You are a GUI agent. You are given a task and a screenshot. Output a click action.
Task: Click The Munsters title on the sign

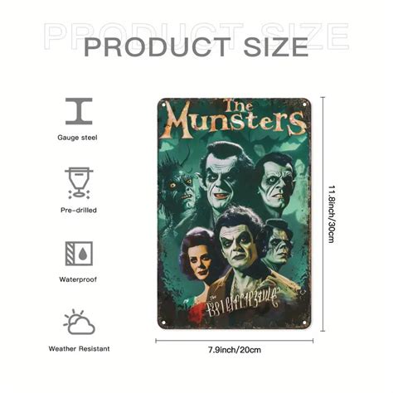[236, 119]
